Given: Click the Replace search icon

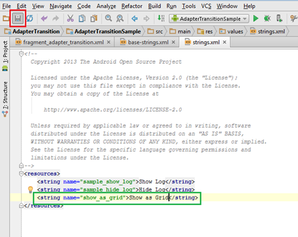Looking at the screenshot, I should (x=120, y=18).
